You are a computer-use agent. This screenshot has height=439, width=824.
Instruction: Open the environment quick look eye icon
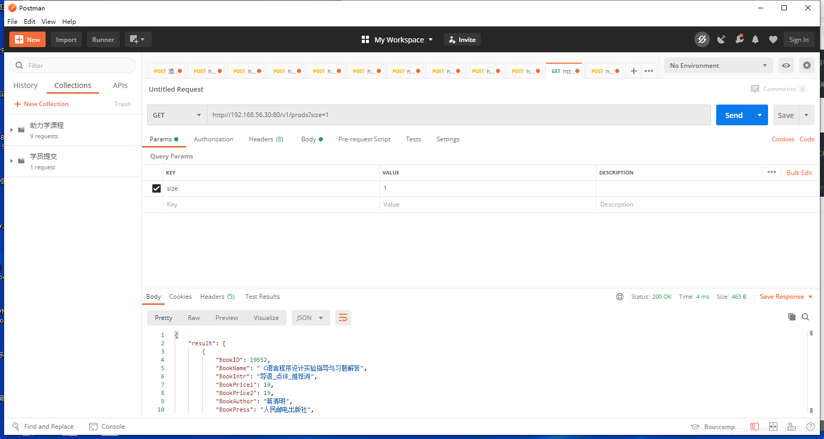coord(786,65)
